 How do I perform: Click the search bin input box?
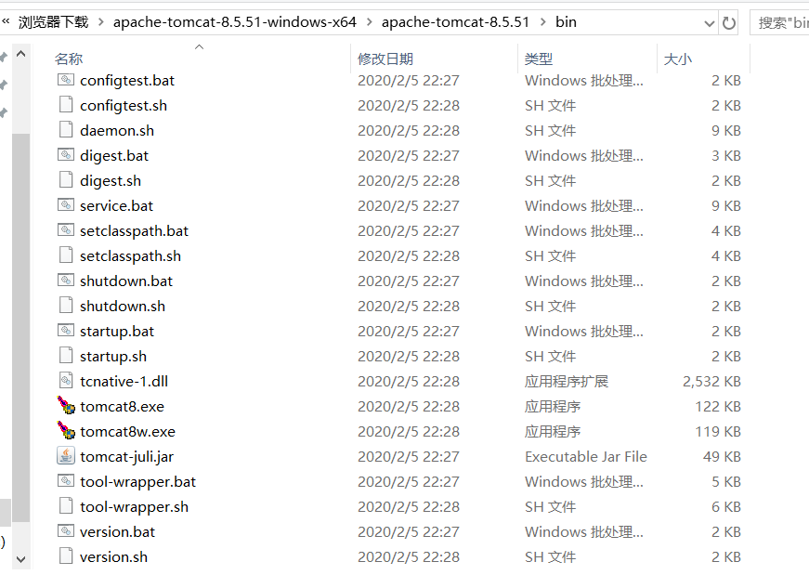tap(780, 22)
